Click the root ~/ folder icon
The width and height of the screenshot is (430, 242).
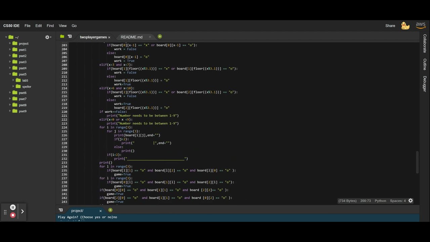pyautogui.click(x=11, y=37)
